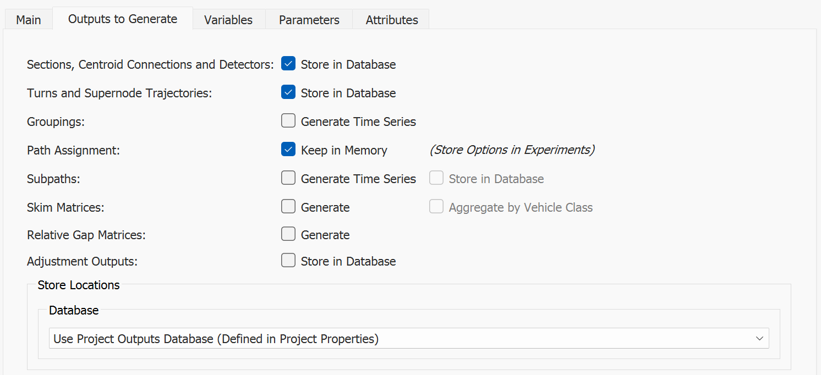Screen dimensions: 821x375
Task: Click the Adjustment Outputs row label
Action: 82,261
